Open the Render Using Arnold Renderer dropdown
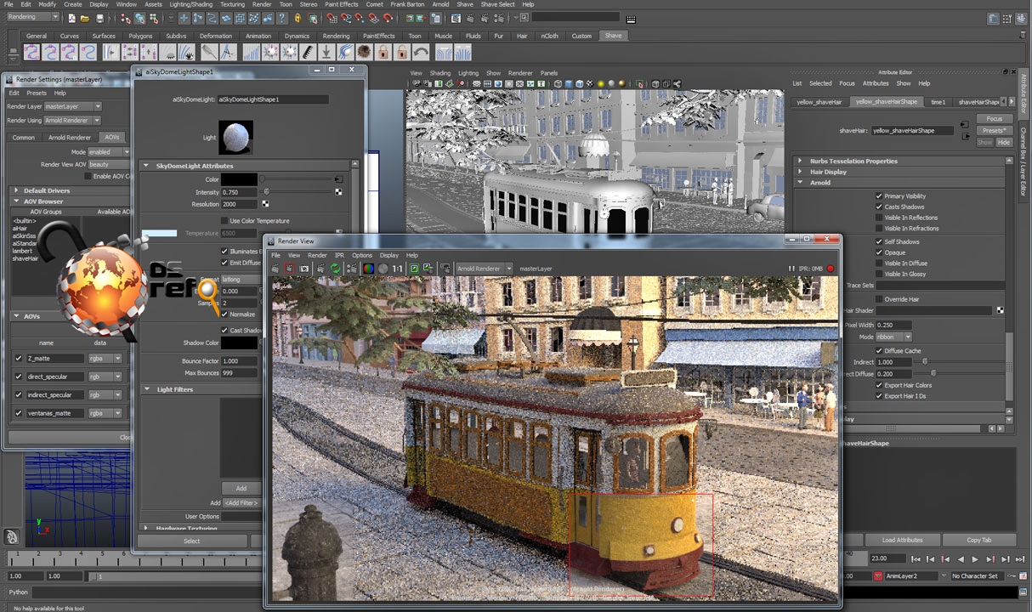 point(72,121)
